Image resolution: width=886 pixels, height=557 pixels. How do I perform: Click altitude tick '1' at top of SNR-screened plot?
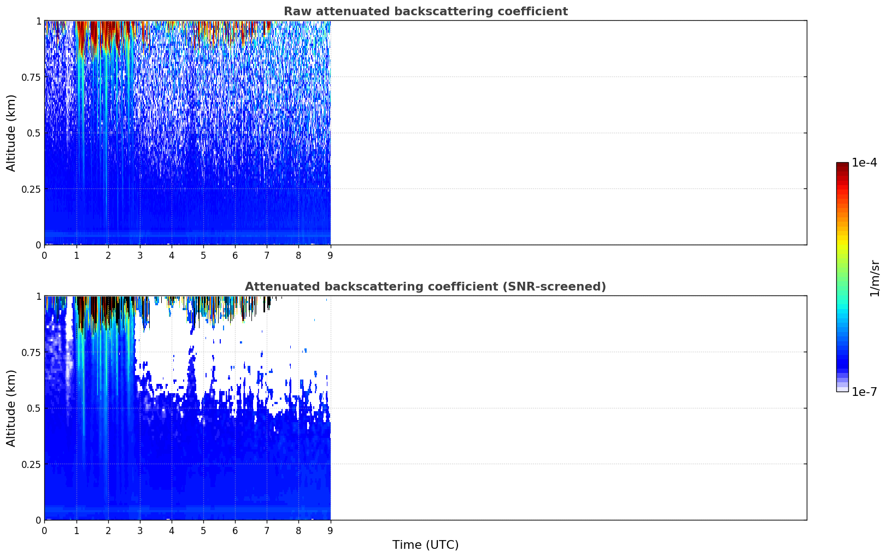38,296
